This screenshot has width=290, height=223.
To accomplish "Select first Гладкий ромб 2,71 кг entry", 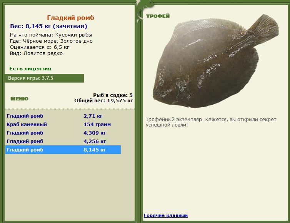I will [x=63, y=116].
